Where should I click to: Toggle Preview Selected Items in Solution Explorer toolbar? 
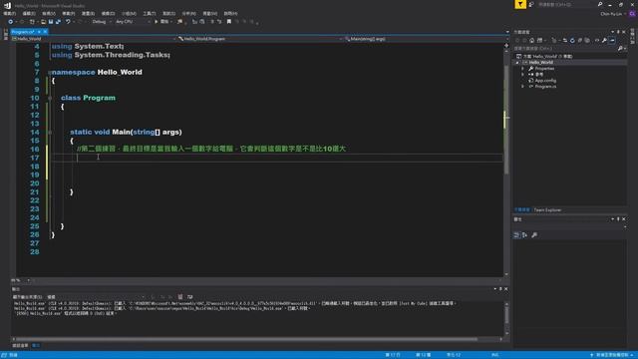tap(612, 40)
